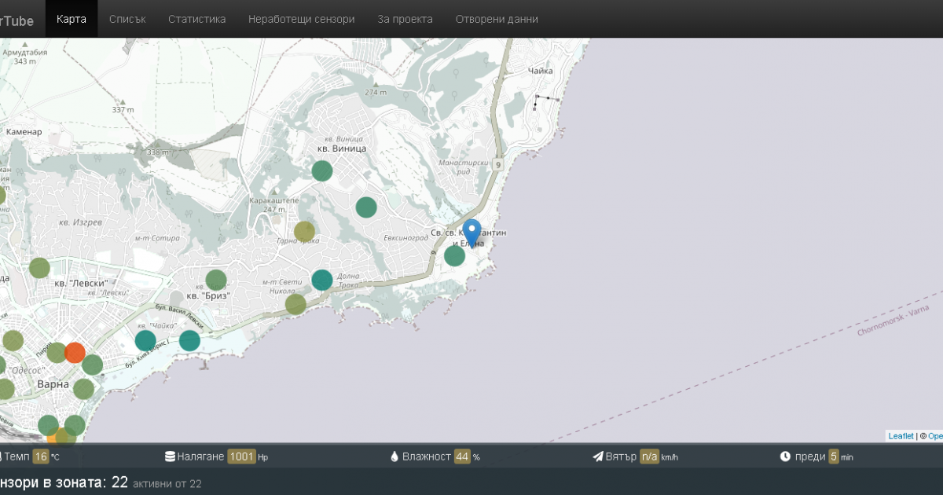
Task: Click the Каракаштепе map label
Action: coord(273,200)
